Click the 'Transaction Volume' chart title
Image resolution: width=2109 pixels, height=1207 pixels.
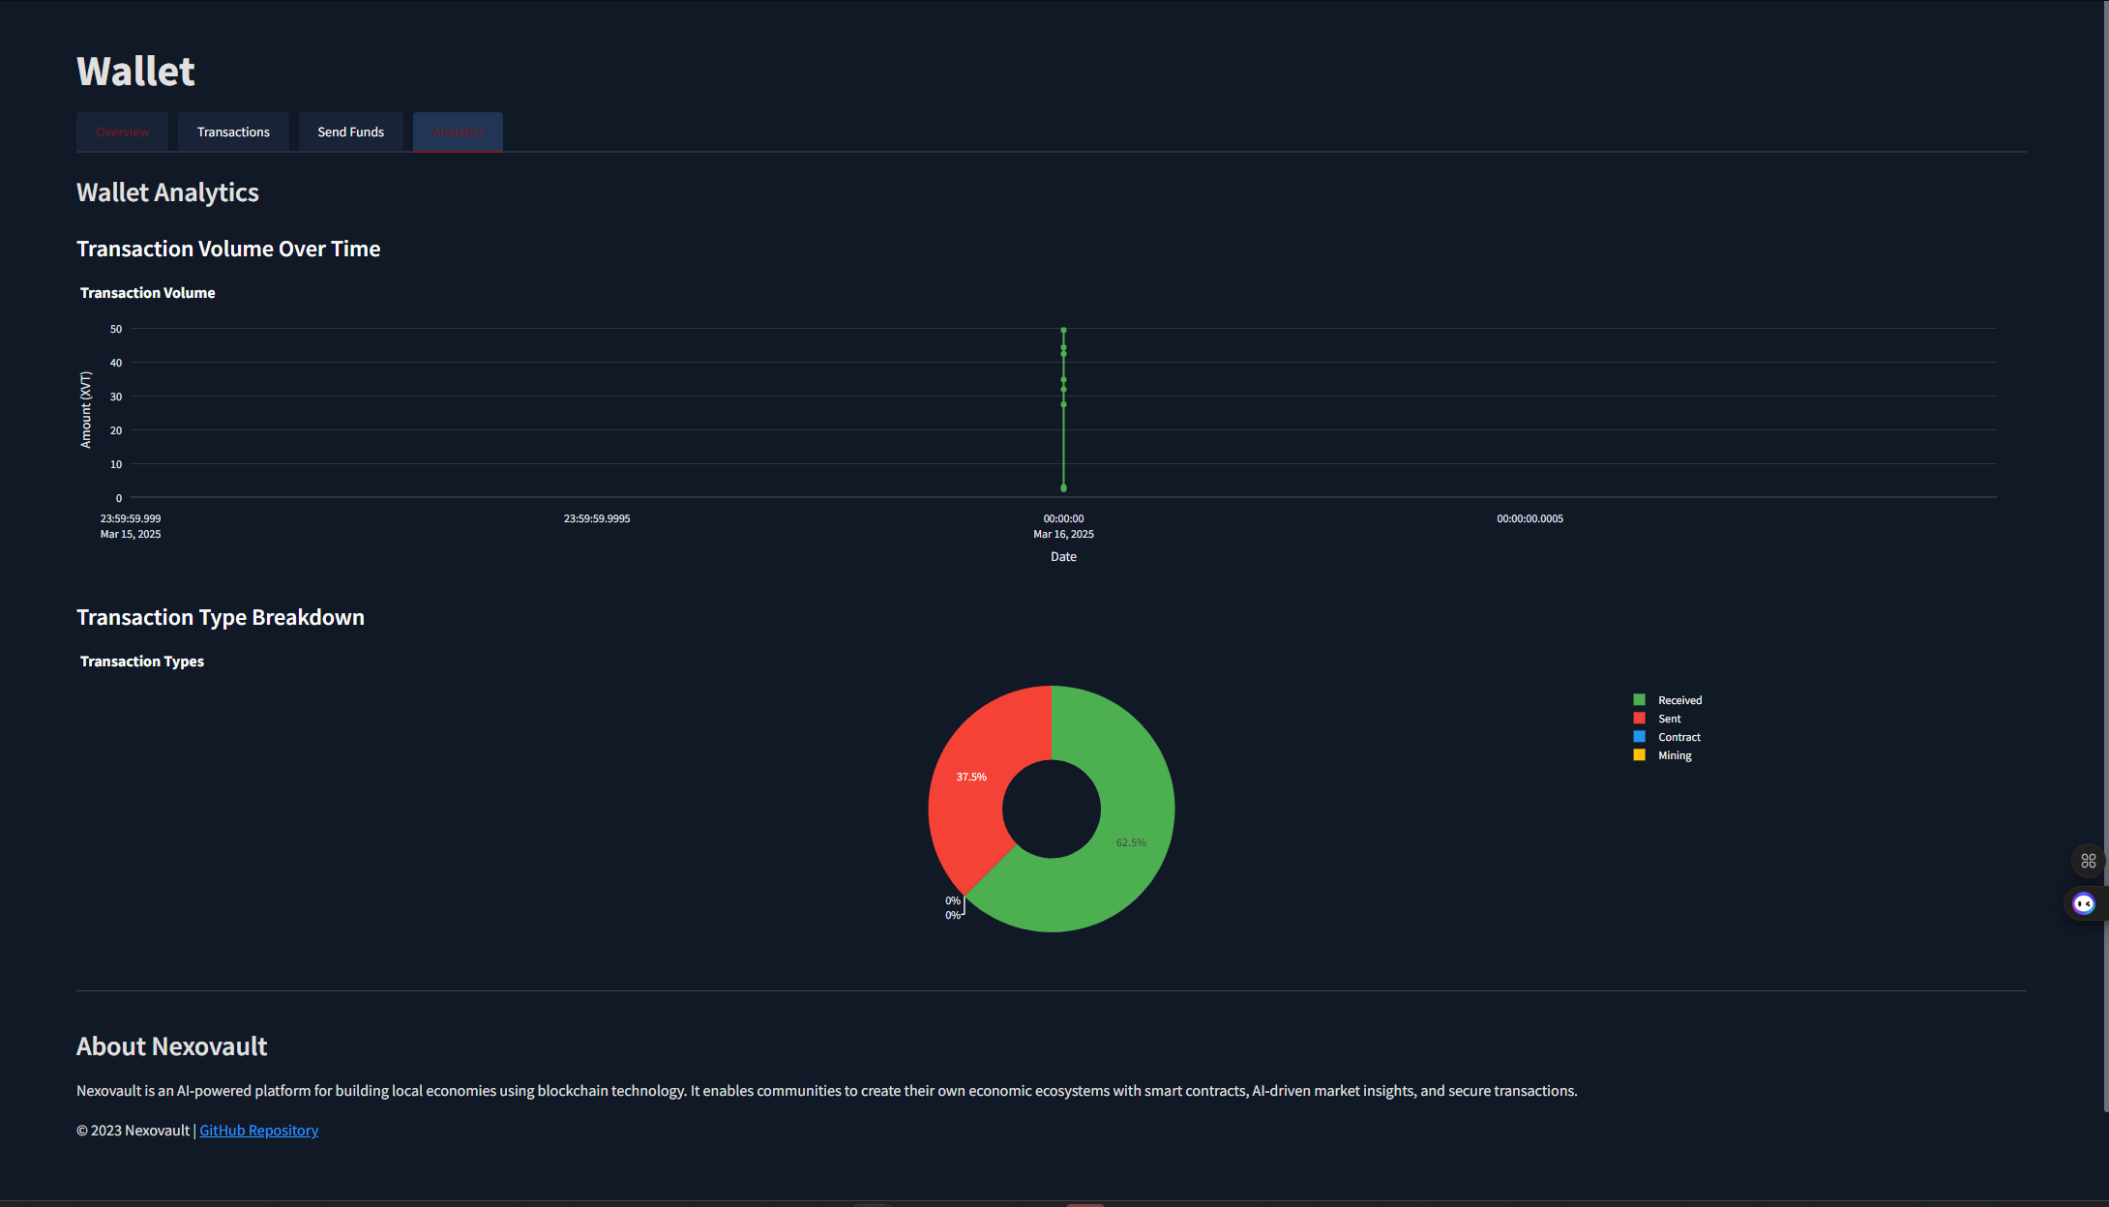[147, 293]
